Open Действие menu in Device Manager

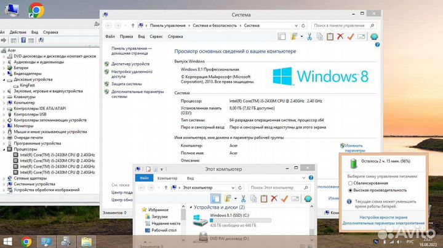point(18,33)
